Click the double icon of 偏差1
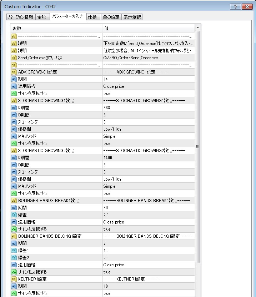 14,250
